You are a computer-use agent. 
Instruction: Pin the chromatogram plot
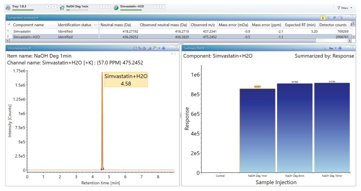click(x=172, y=54)
